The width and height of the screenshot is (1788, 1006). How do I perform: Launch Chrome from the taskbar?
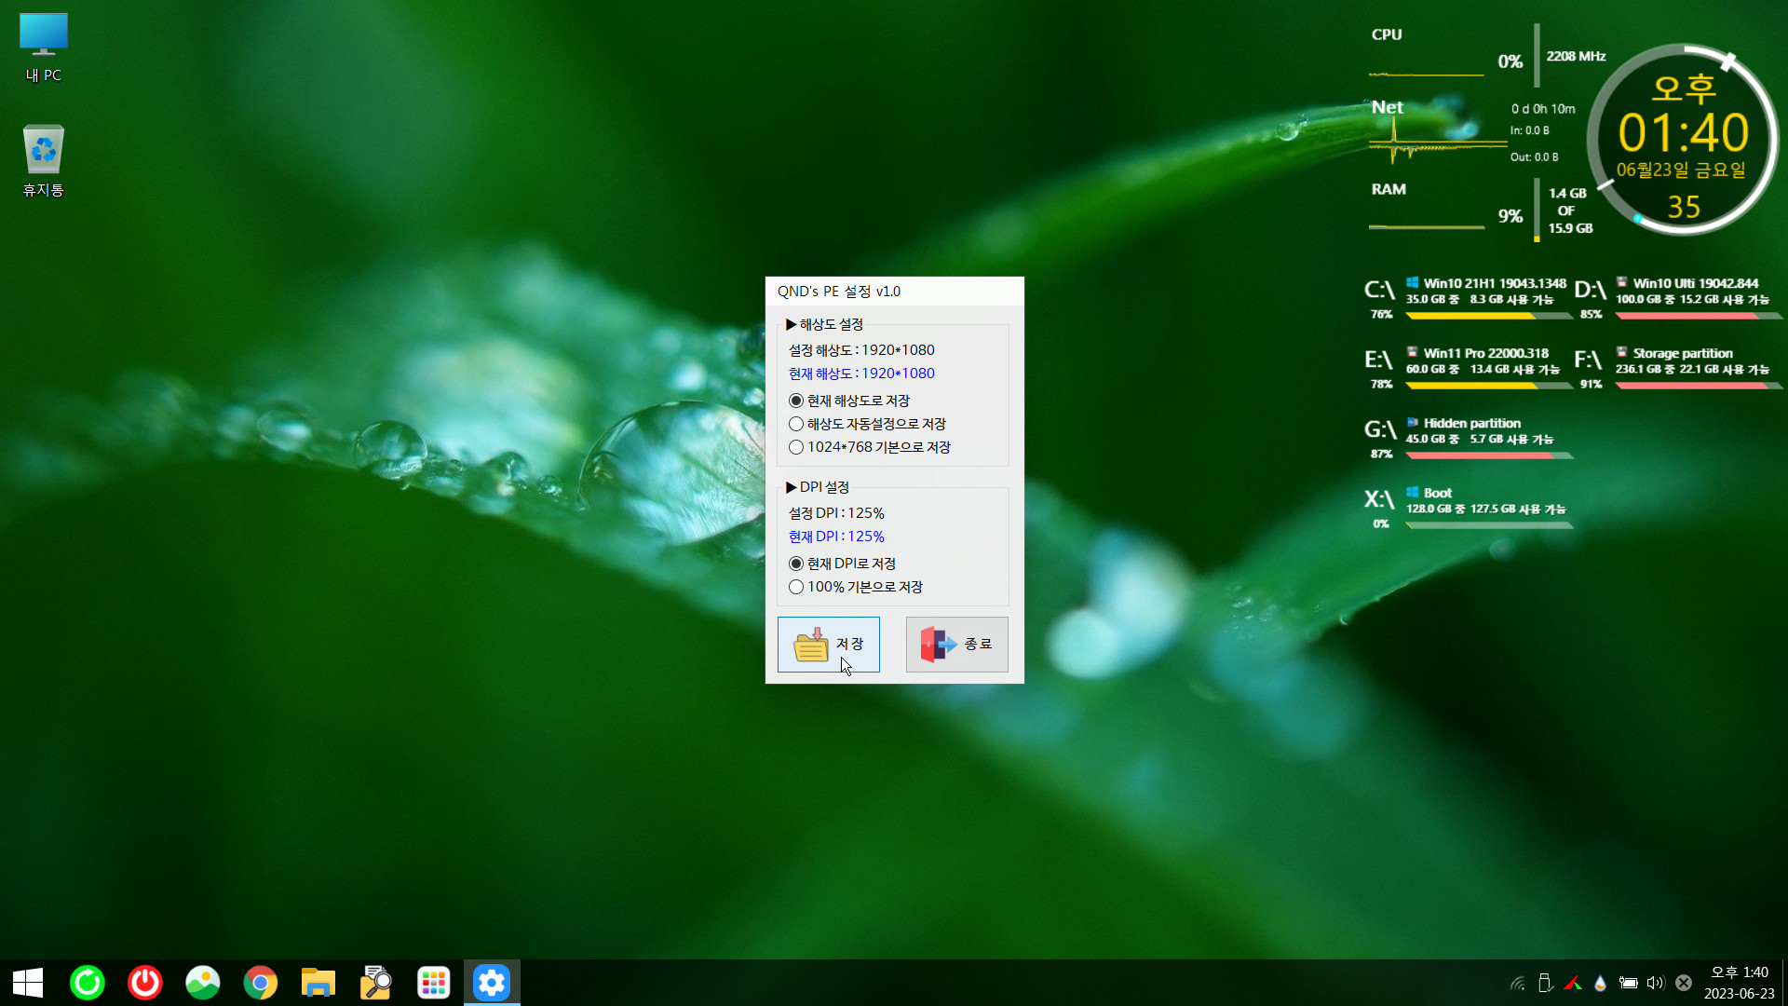click(x=261, y=983)
